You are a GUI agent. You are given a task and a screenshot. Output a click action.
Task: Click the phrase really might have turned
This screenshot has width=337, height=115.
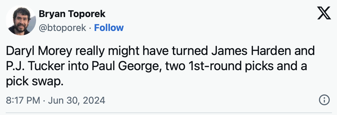(x=142, y=51)
